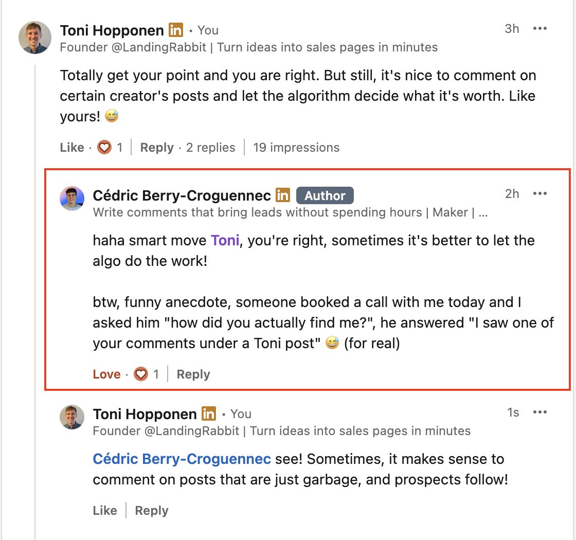576x540 pixels.
Task: Like the newest reply about garbage posts
Action: point(105,510)
